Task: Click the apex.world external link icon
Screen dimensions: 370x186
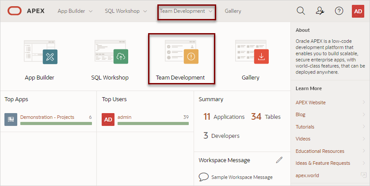Action: tap(363, 175)
